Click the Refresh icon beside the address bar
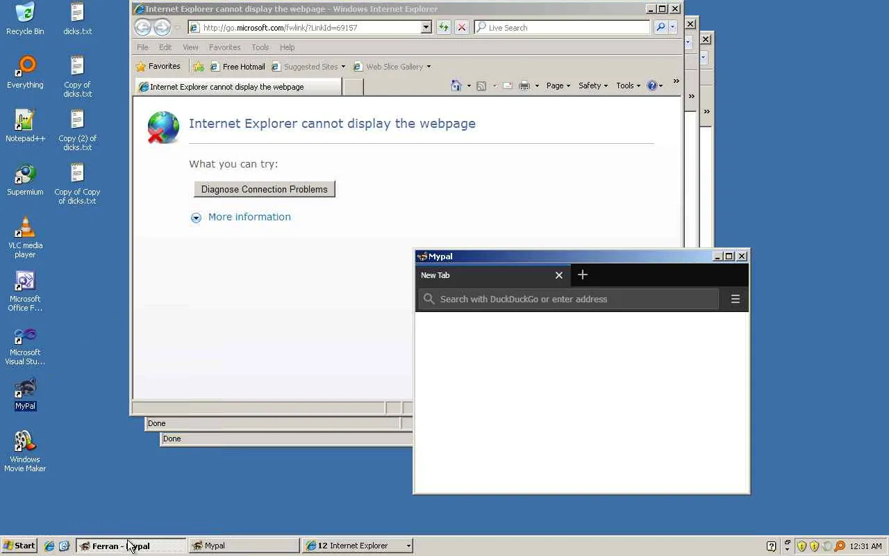 click(443, 27)
